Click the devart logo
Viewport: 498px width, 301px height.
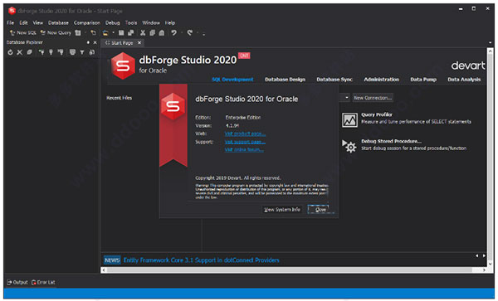pyautogui.click(x=468, y=66)
